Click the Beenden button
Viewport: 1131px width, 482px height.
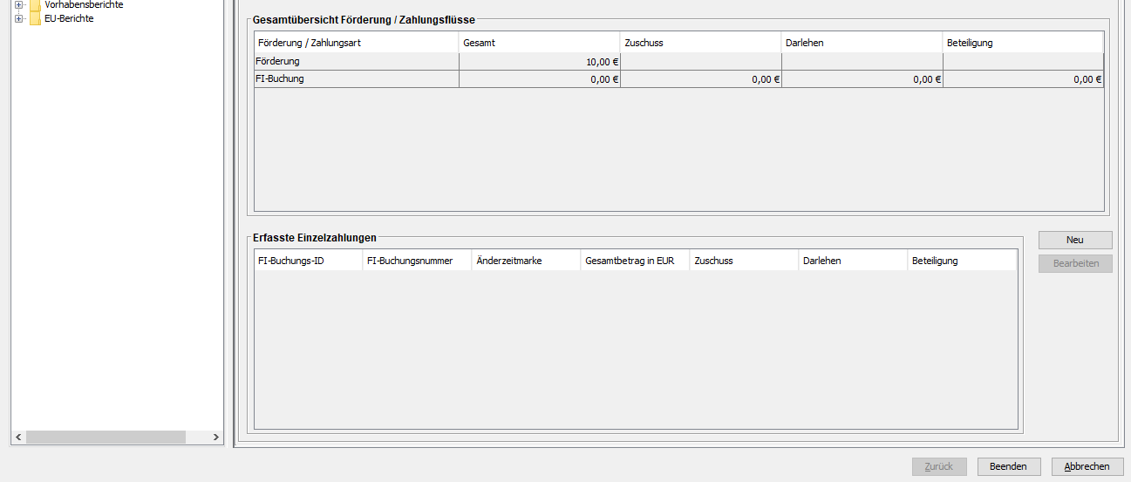(x=1009, y=466)
